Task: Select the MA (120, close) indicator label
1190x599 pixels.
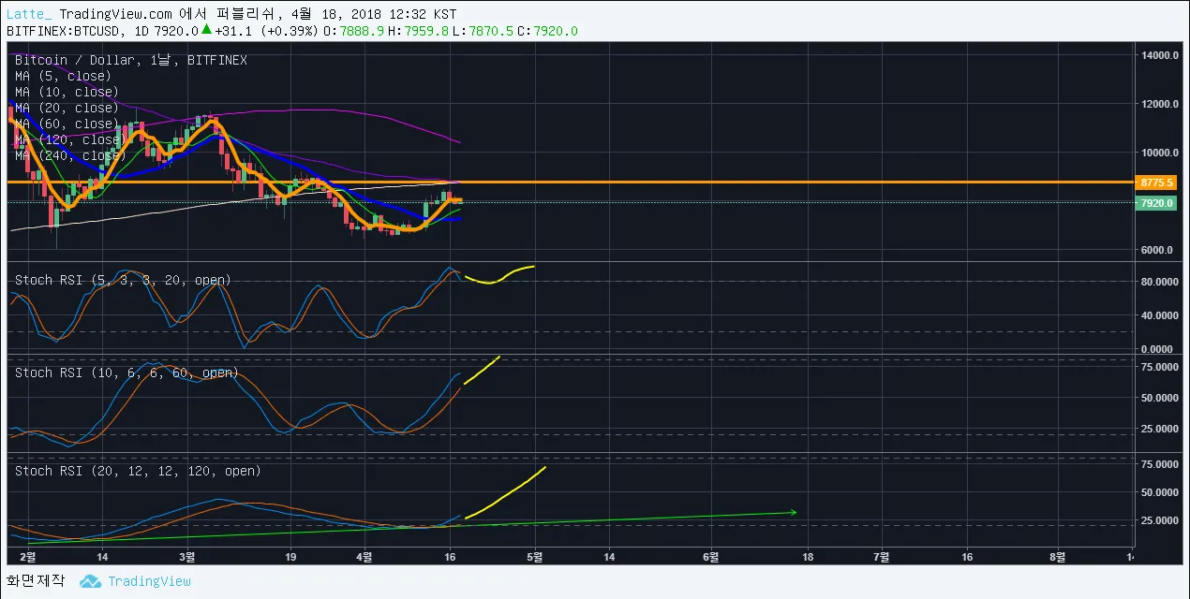Action: point(70,139)
